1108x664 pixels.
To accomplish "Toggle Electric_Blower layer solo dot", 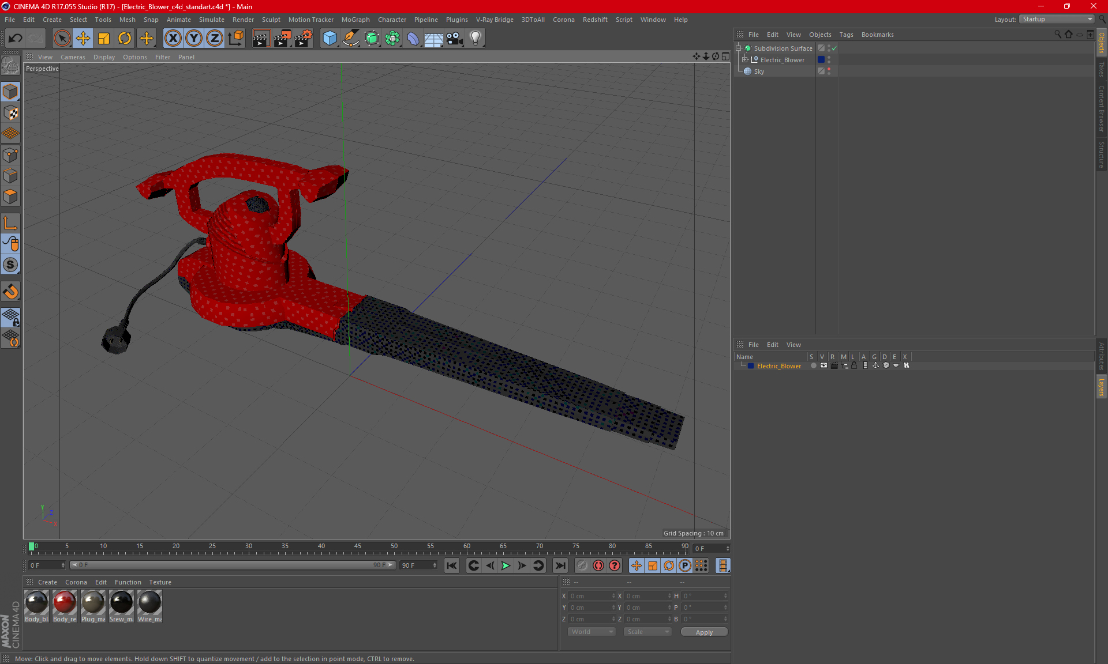I will tap(813, 365).
